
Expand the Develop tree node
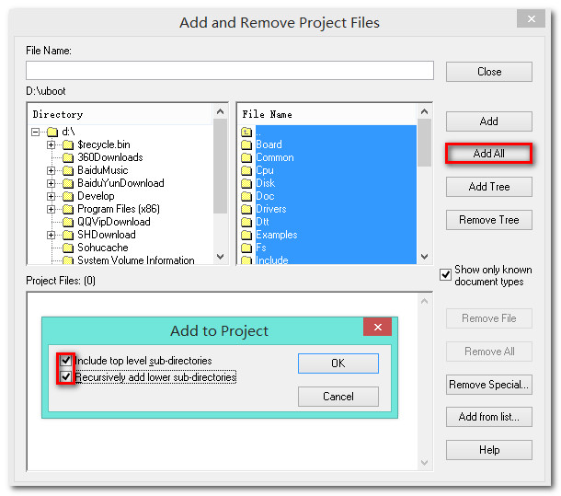tap(51, 196)
